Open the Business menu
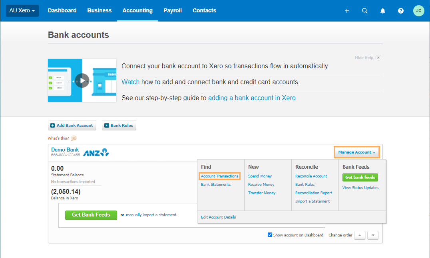 tap(99, 10)
